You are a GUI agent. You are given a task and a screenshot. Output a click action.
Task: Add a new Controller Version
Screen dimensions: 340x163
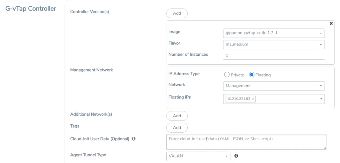tap(177, 13)
